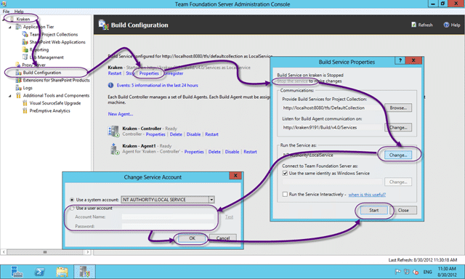Screen dimensions: 465x279
Task: Click Close in Build Service Properties
Action: click(x=403, y=210)
